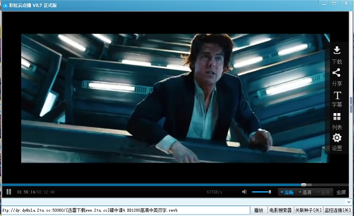Pause the video playback
Image resolution: width=354 pixels, height=216 pixels.
pyautogui.click(x=9, y=192)
